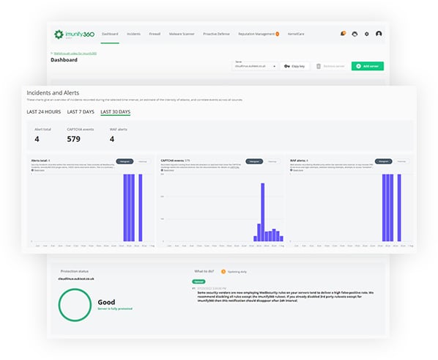Screen dimensions: 438x360
Task: Expand the Server selection dropdown
Action: tap(255, 66)
